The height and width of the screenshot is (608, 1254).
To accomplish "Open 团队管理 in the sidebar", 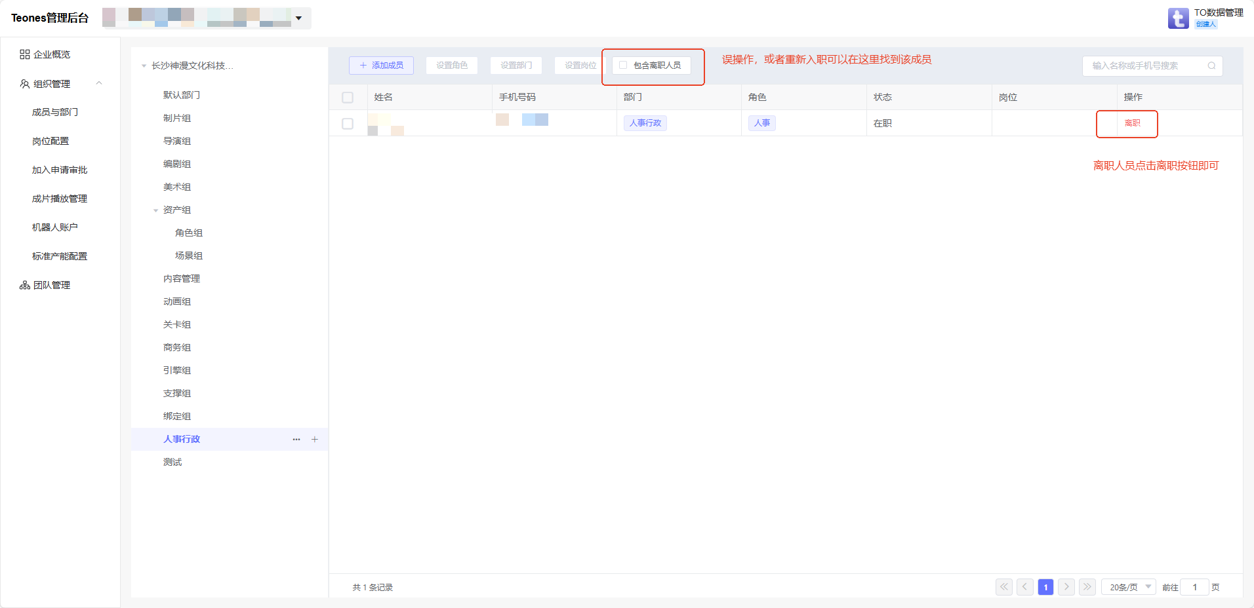I will coord(51,285).
